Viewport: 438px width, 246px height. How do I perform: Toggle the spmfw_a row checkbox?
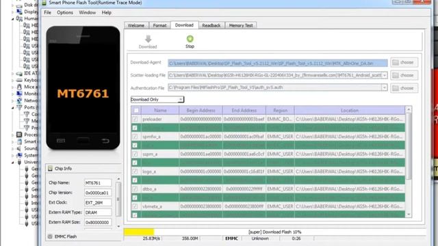135,137
